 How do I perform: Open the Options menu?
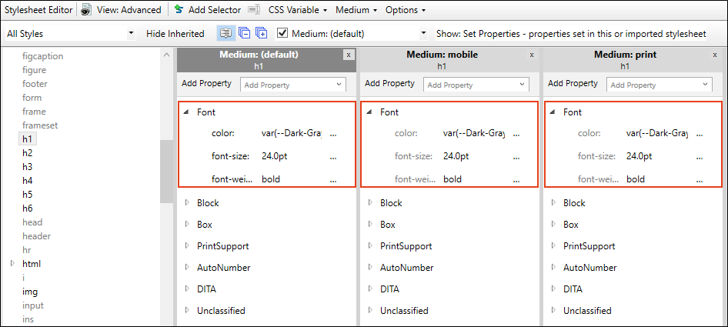[x=406, y=10]
